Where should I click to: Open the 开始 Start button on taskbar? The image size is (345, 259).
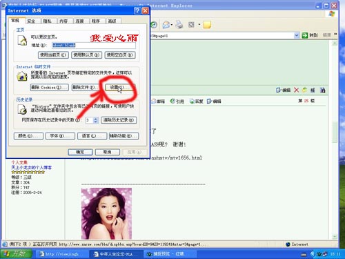click(x=17, y=253)
